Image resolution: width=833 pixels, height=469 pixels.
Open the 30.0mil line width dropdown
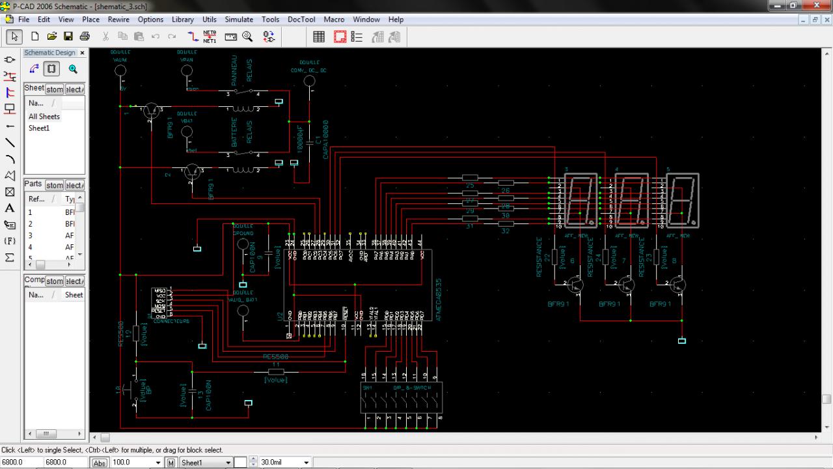point(306,462)
